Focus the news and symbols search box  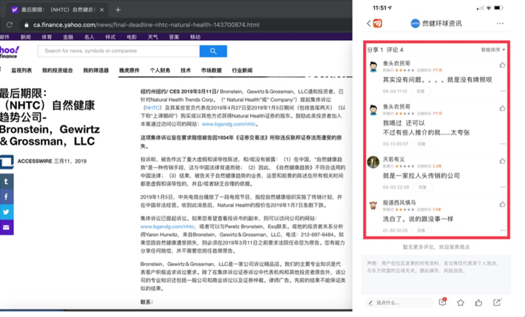pos(119,51)
